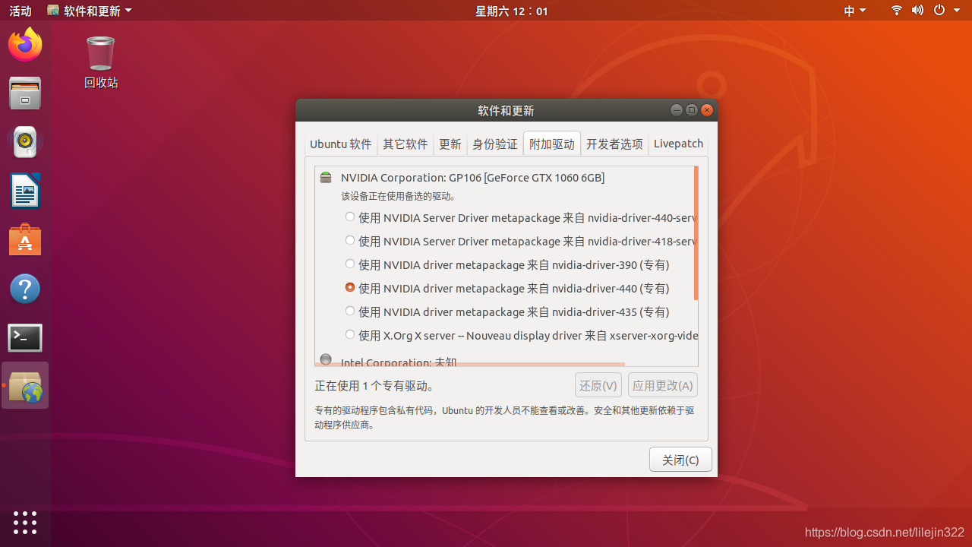The height and width of the screenshot is (547, 972).
Task: Open the Files manager dock icon
Action: (x=25, y=93)
